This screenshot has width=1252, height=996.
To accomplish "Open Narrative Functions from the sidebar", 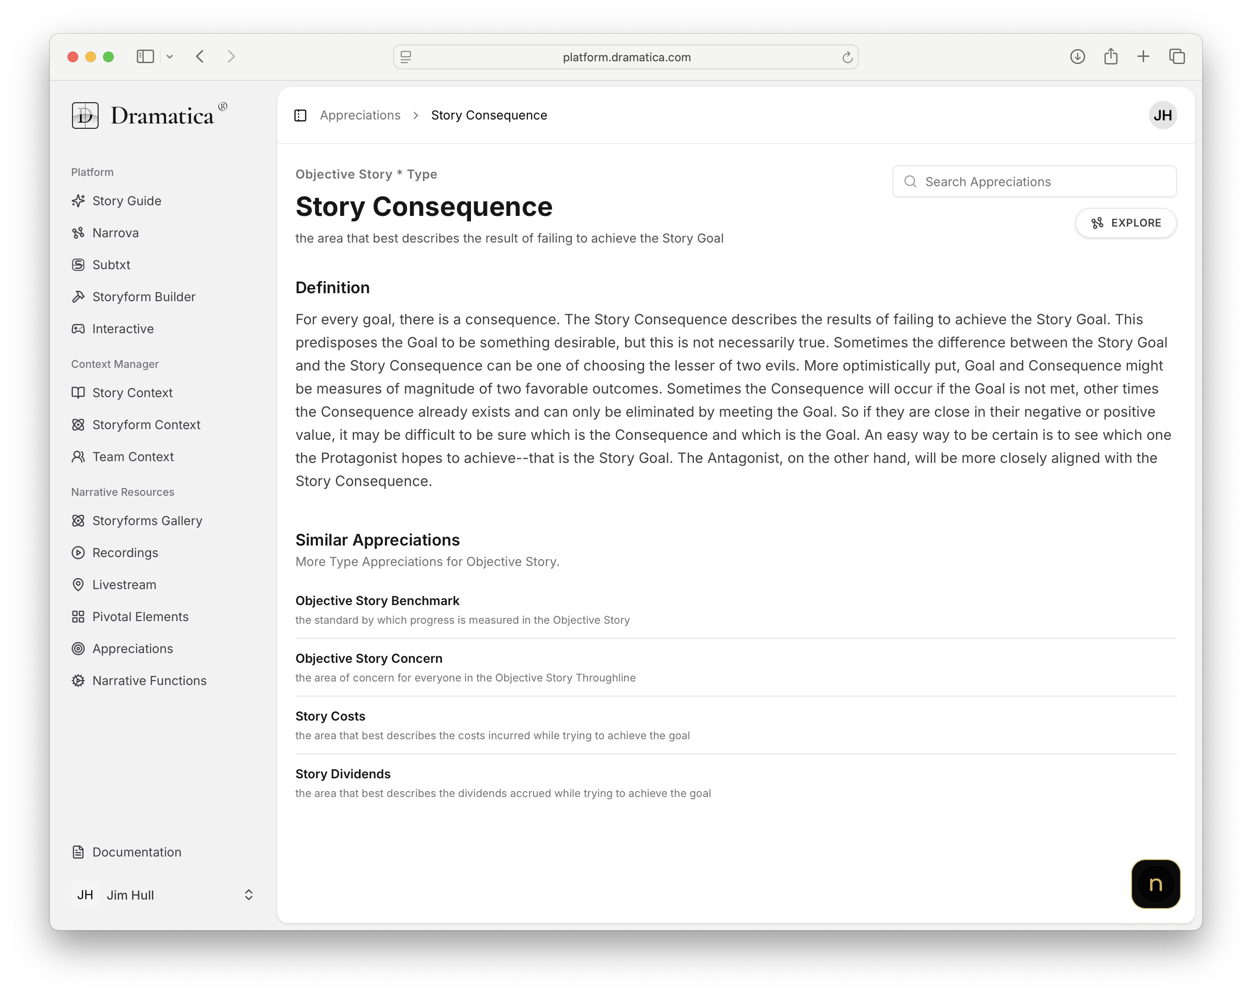I will coord(149,681).
